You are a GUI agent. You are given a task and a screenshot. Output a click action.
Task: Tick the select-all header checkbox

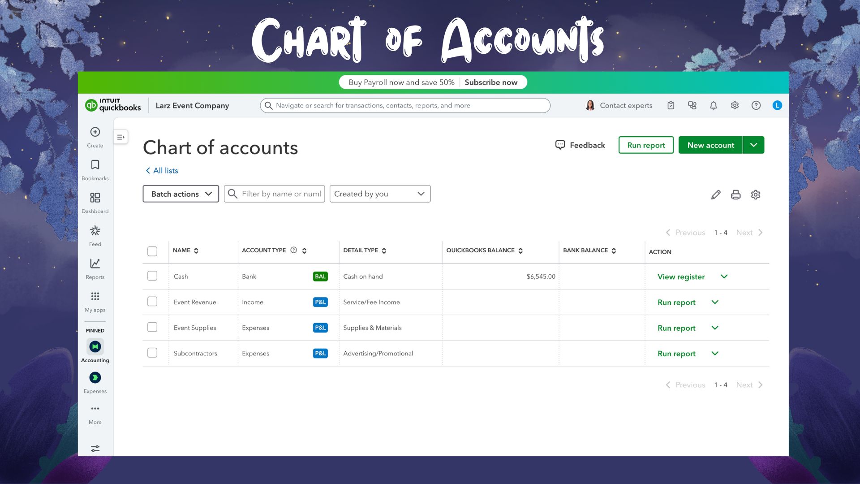(152, 251)
